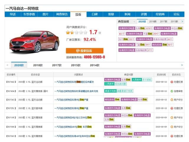189x142 pixels.
Task: Select 2015款 in the 典型故障 panel
Action: coord(174,22)
